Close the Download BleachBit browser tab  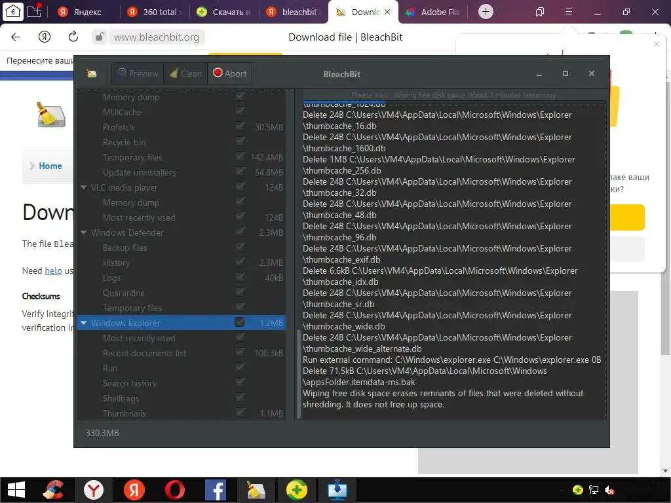387,12
